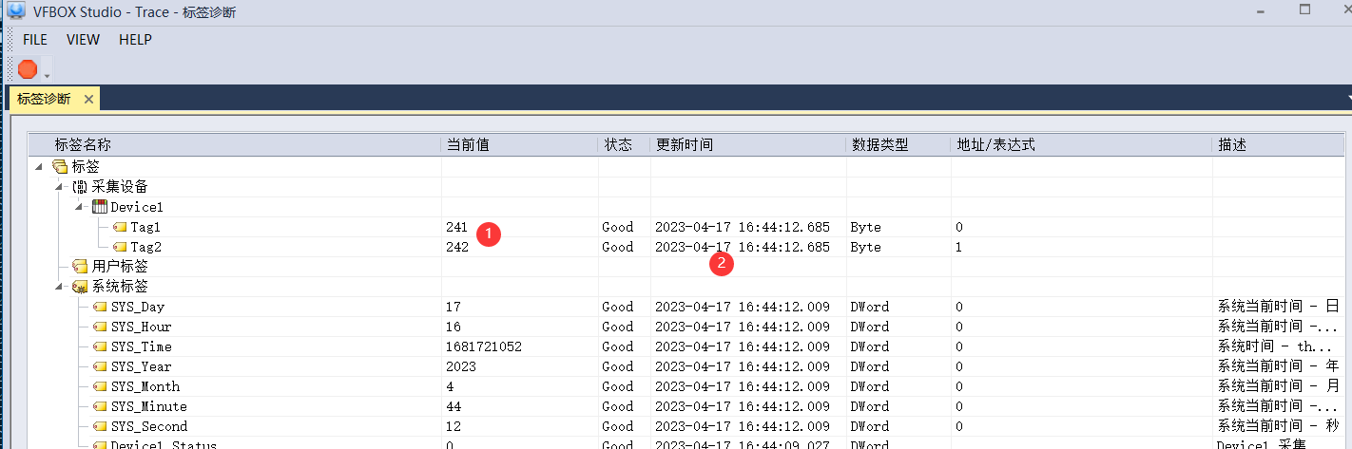Screen dimensions: 1352x449
Task: Click the 标签 root folder icon
Action: pyautogui.click(x=59, y=167)
